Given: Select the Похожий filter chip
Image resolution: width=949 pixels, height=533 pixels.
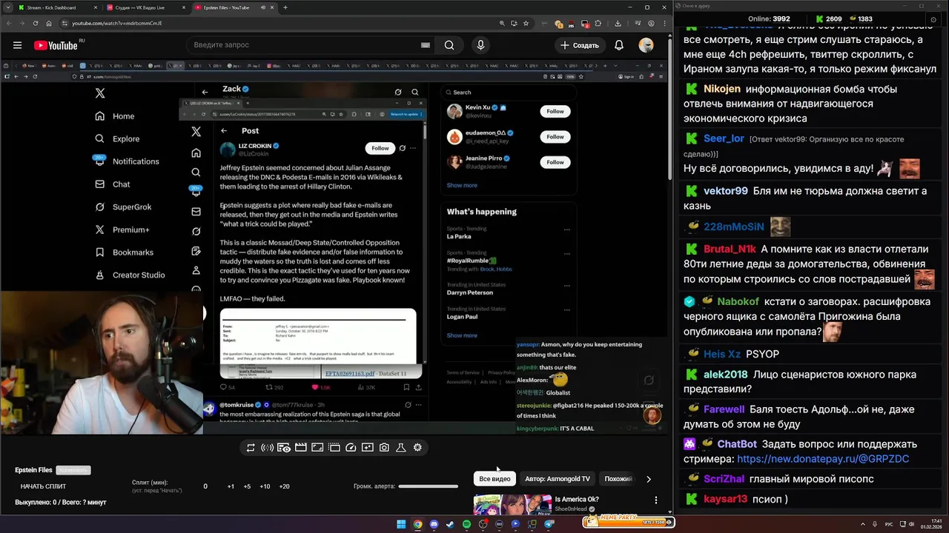Looking at the screenshot, I should [x=619, y=479].
